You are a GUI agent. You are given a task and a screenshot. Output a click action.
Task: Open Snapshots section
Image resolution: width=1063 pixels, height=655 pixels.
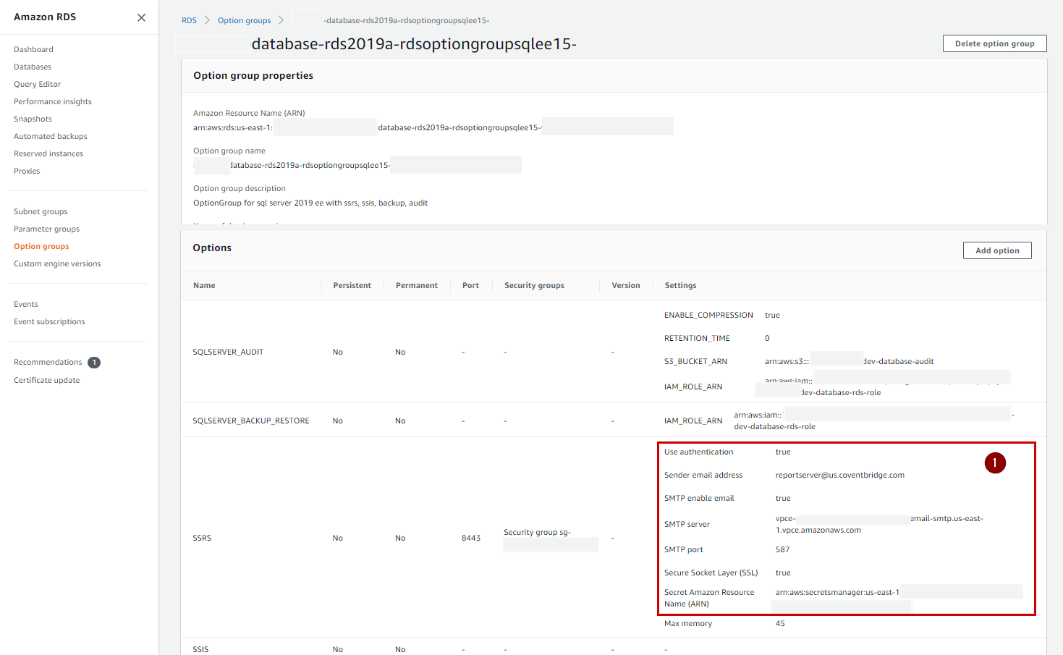(32, 118)
